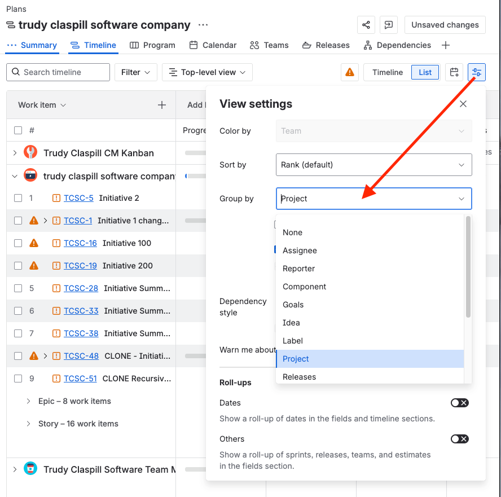Click warning icon on TCSC-19 row
This screenshot has width=501, height=497.
click(34, 266)
